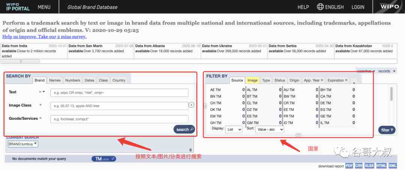
Task: Click LOGIN in the top bar
Action: (x=358, y=7)
